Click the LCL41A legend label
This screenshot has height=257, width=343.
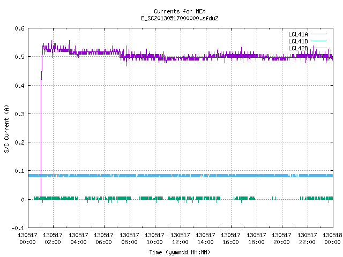(298, 34)
